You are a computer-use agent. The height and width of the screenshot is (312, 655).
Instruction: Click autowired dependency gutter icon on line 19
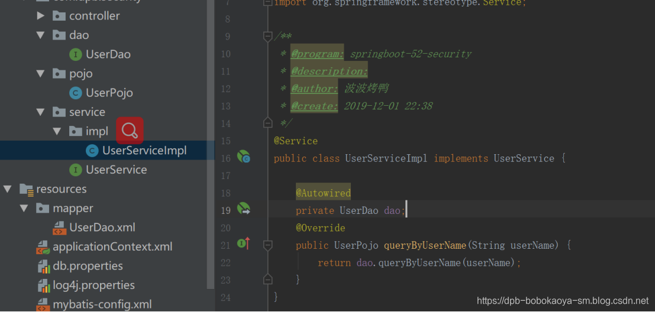(244, 208)
